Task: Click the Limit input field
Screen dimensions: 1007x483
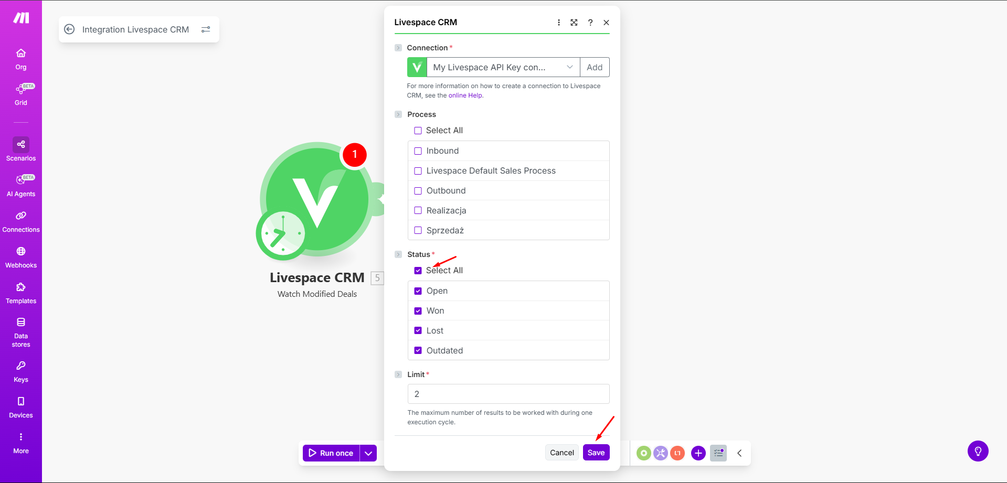Action: (508, 394)
